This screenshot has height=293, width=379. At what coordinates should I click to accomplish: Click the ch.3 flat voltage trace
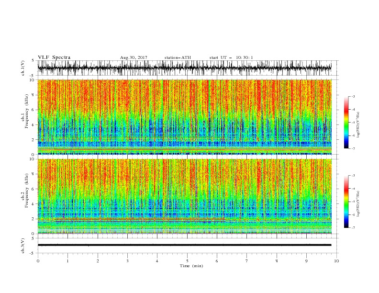(x=184, y=245)
